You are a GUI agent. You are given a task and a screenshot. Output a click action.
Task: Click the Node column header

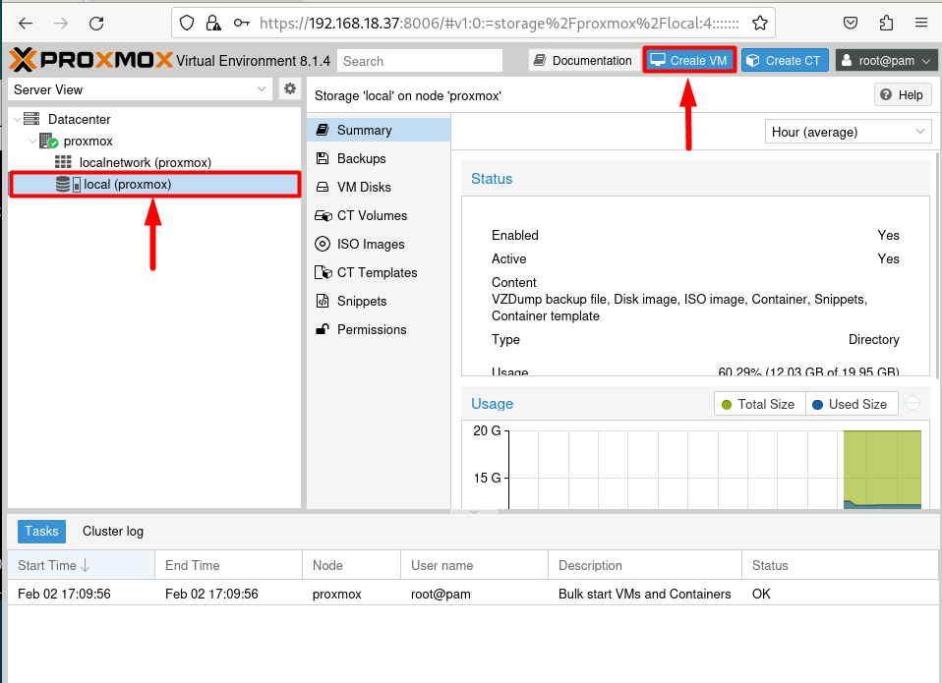[351, 565]
